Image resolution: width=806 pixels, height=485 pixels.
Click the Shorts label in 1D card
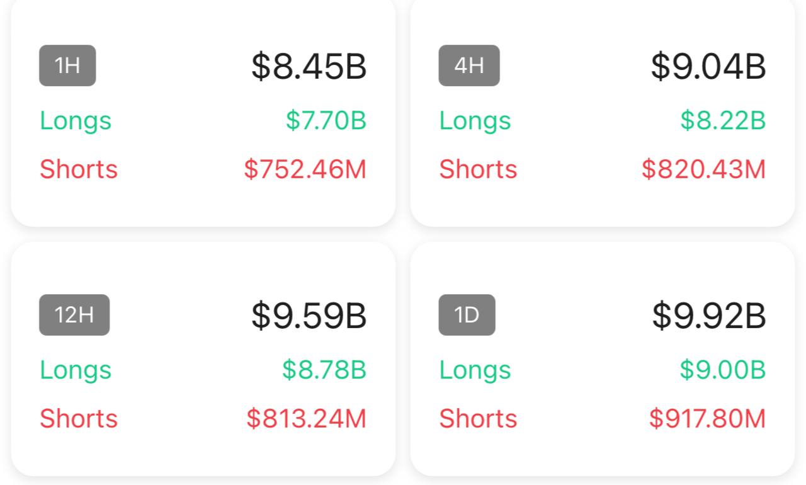pyautogui.click(x=478, y=419)
